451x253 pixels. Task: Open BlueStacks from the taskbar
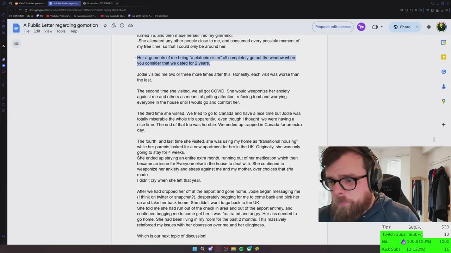[x=257, y=249]
